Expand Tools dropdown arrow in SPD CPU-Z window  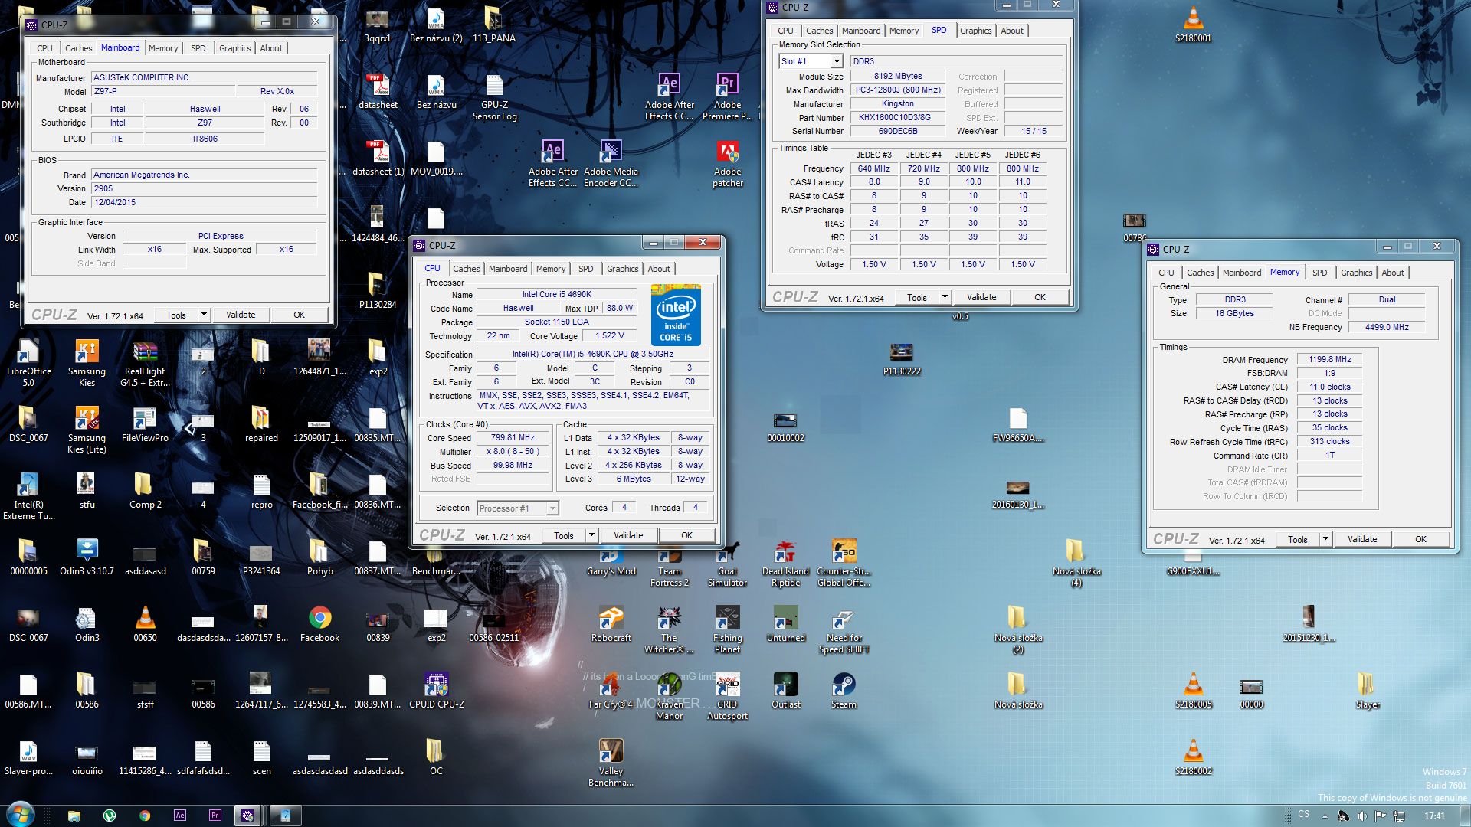[x=945, y=297]
